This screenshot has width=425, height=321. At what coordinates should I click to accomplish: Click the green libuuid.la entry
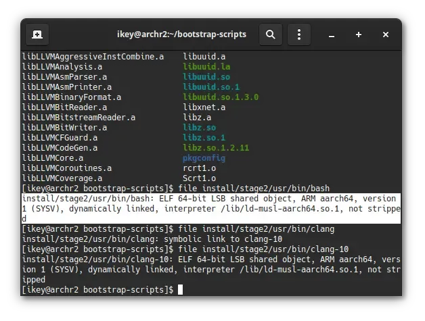(206, 67)
